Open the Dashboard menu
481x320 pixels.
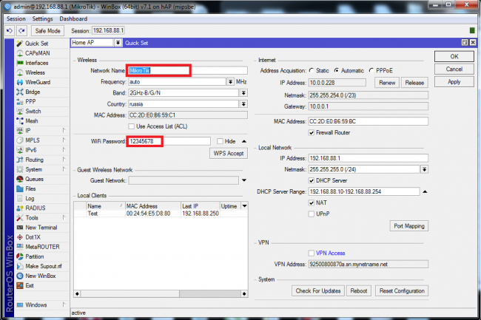tap(73, 18)
